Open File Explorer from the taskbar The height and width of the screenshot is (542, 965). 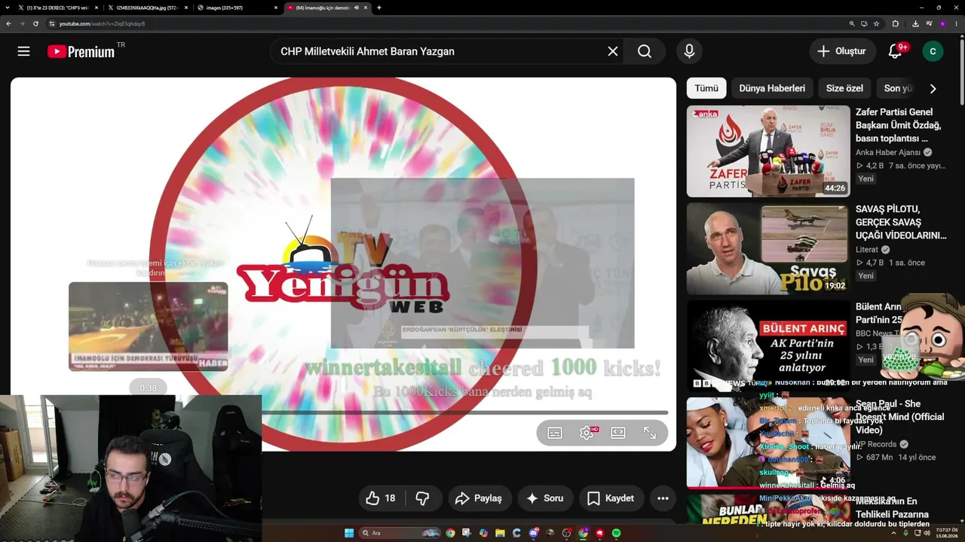[x=500, y=533]
